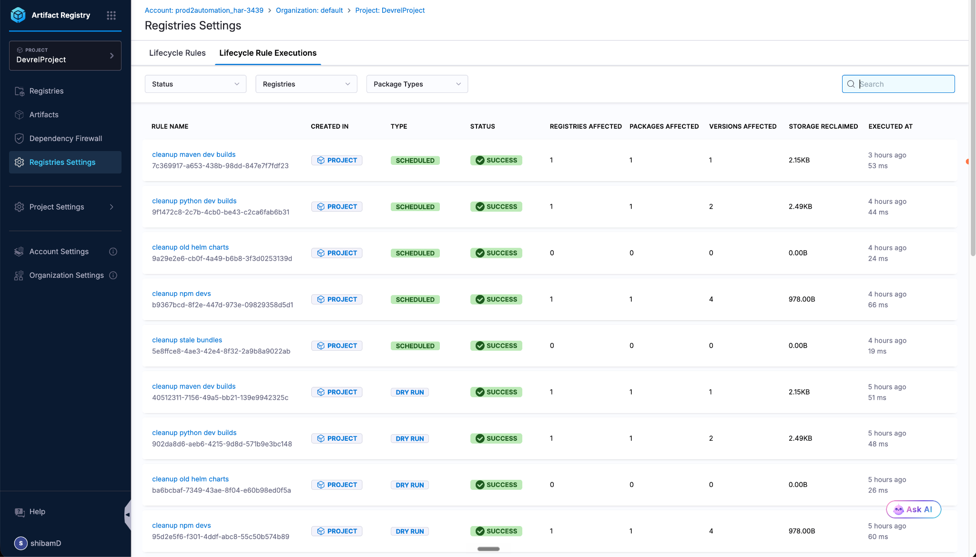Click the Registries Settings gear icon
Viewport: 976px width, 557px height.
tap(20, 162)
